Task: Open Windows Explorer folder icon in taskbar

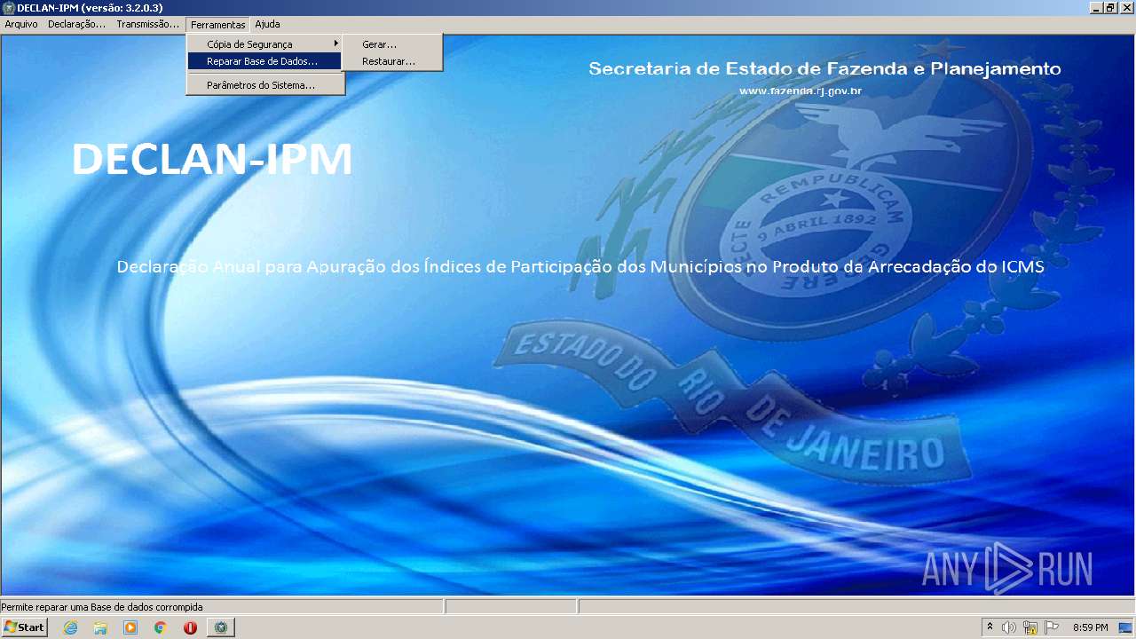Action: tap(100, 627)
